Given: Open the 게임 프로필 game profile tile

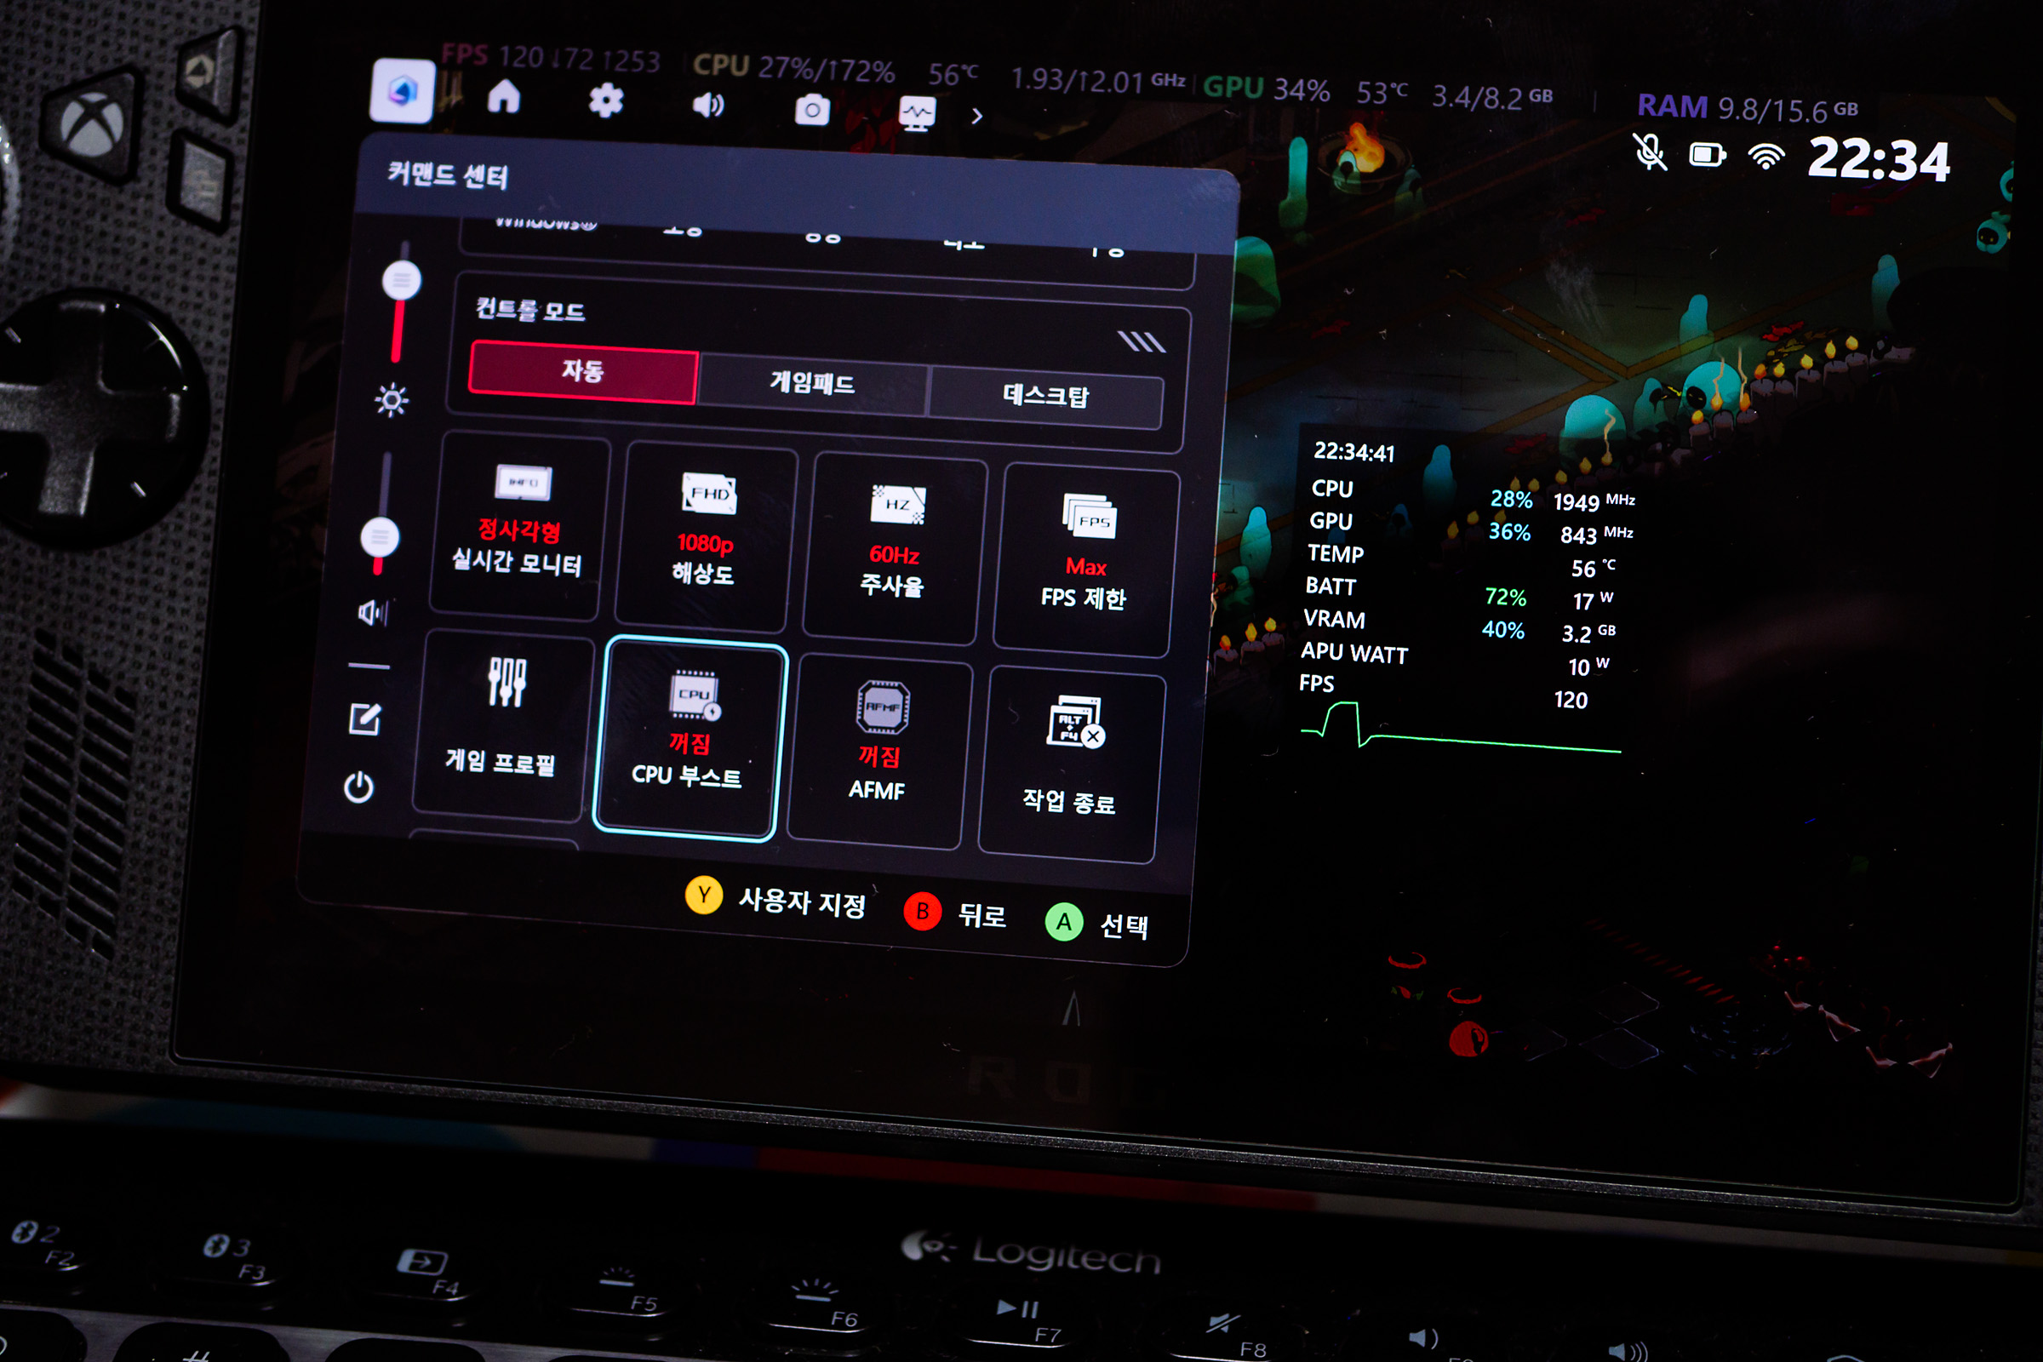Looking at the screenshot, I should click(502, 725).
